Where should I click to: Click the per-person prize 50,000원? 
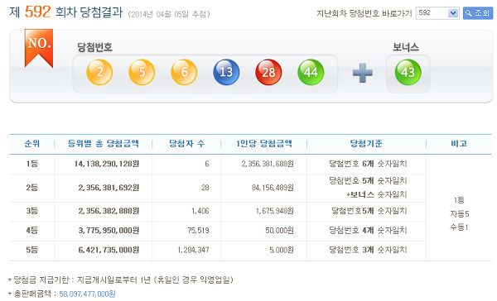point(280,230)
